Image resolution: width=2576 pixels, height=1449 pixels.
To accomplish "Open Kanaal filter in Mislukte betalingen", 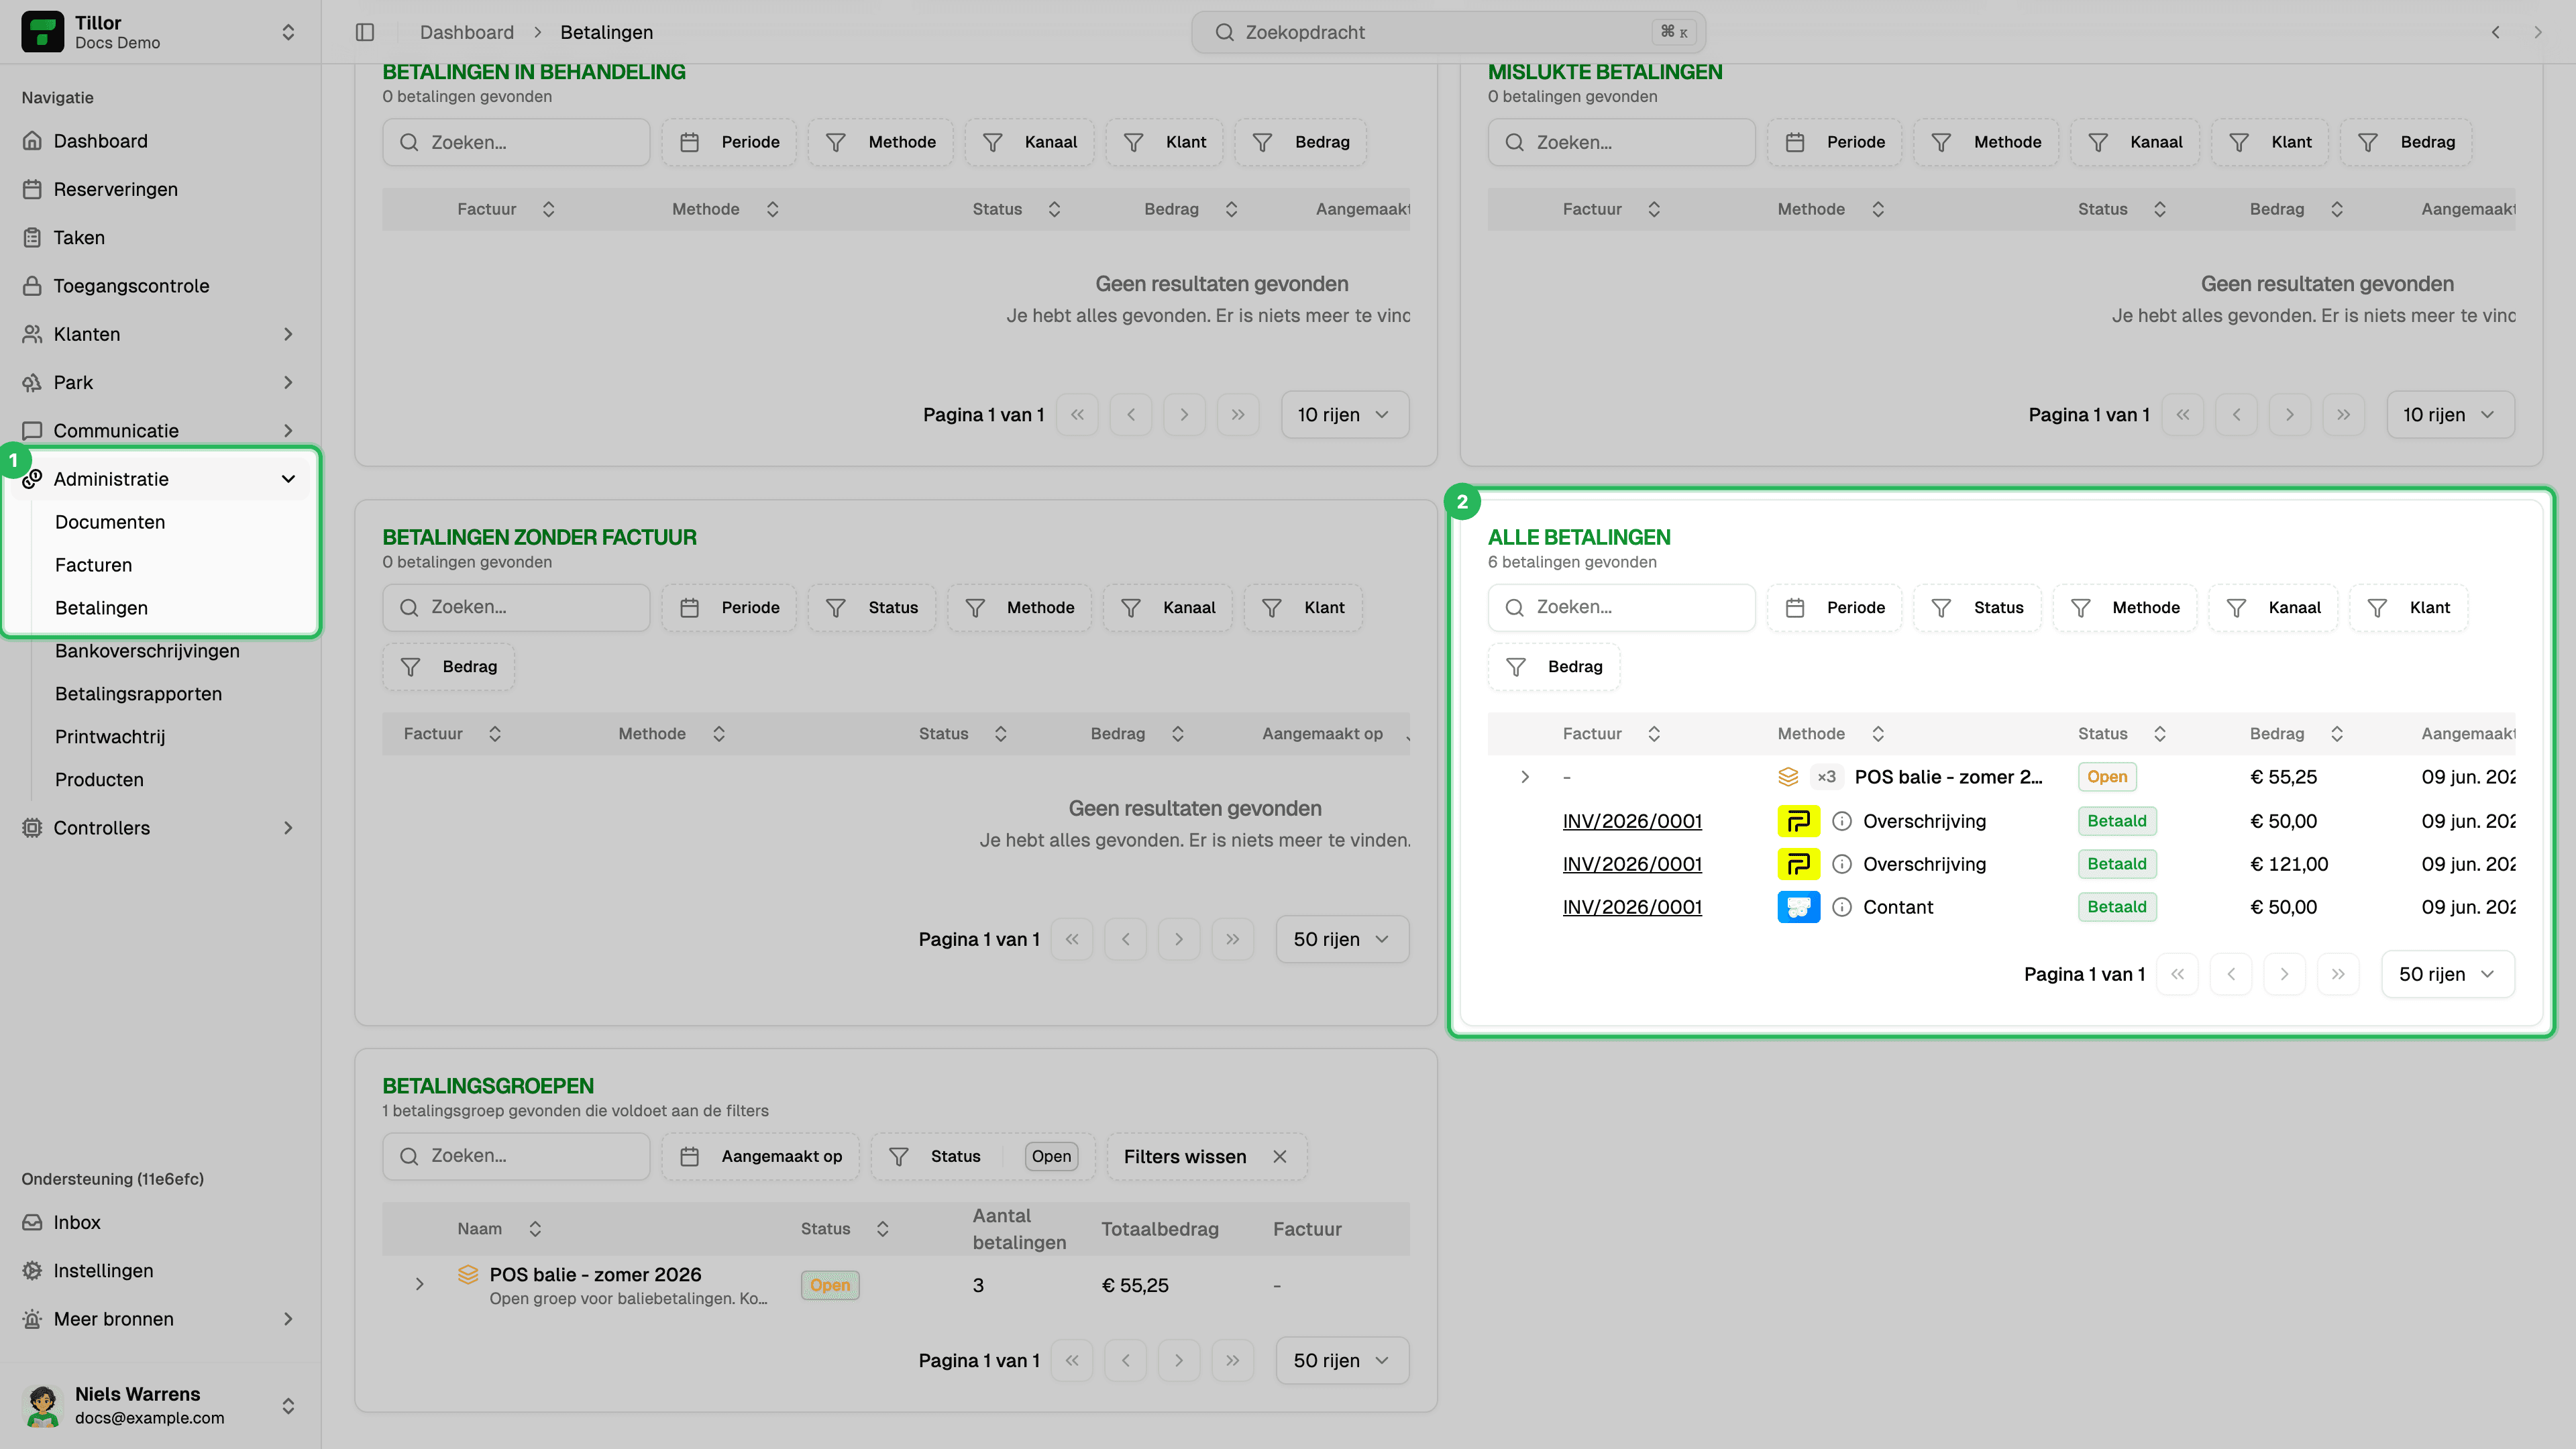I will (x=2135, y=142).
